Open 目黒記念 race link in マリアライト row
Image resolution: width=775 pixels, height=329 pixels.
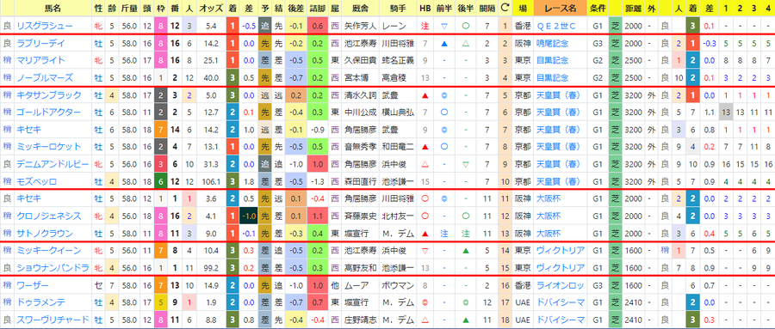553,60
